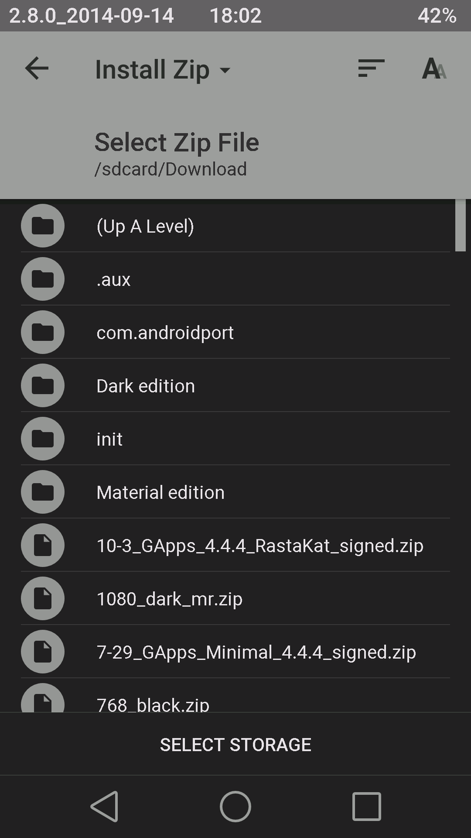The width and height of the screenshot is (471, 838).
Task: Open the sort options icon
Action: pos(371,69)
